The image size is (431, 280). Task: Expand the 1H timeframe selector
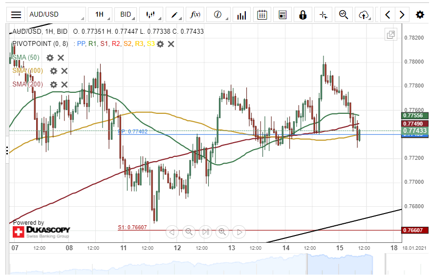pyautogui.click(x=99, y=15)
